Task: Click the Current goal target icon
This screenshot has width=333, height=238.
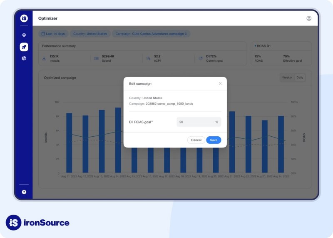Action: coord(201,58)
